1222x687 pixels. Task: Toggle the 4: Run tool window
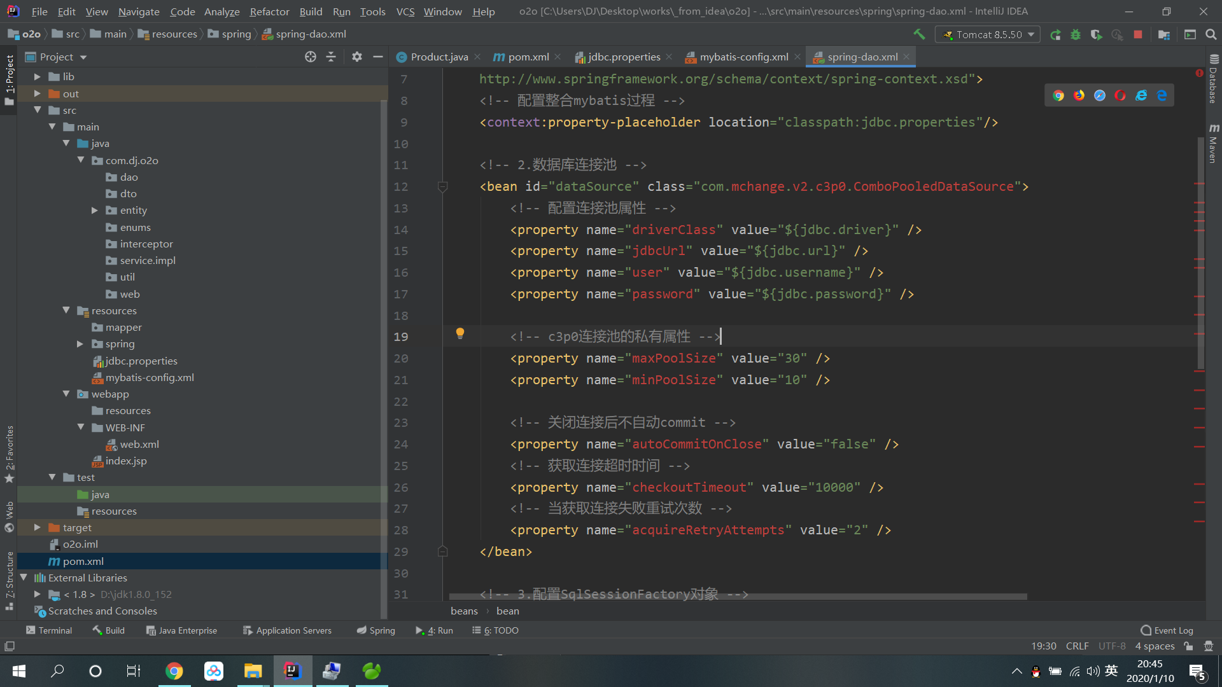(x=434, y=630)
